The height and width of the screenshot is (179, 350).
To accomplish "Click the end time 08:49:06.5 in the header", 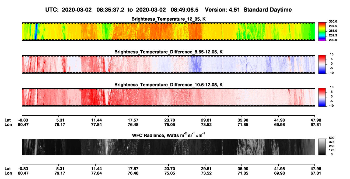I will coord(185,10).
